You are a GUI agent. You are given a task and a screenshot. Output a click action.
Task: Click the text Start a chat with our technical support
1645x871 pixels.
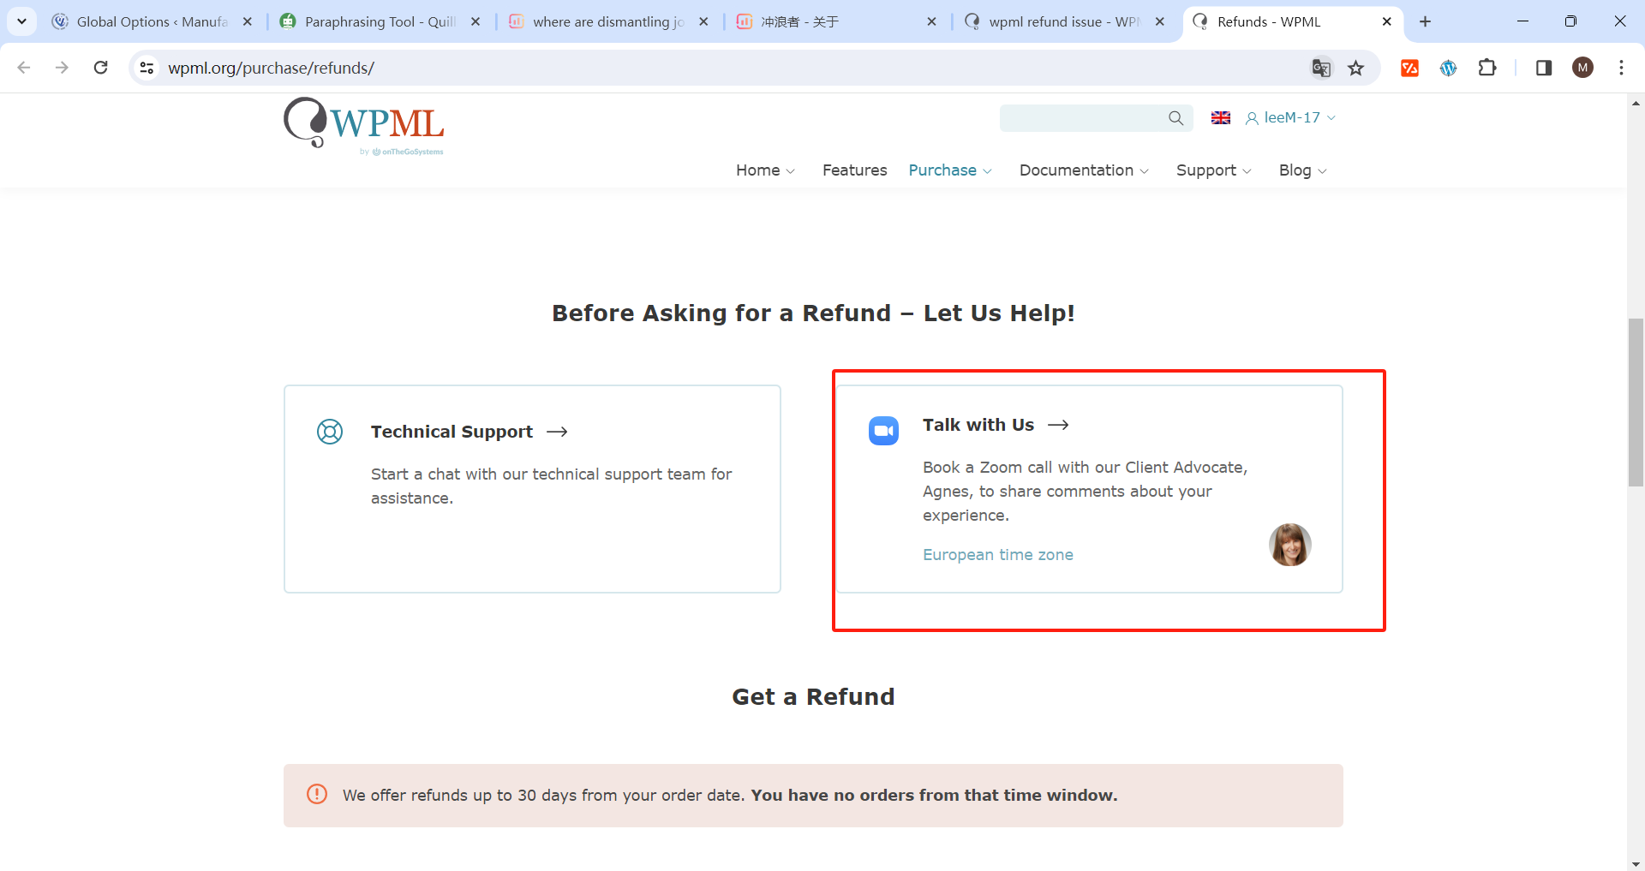tap(552, 486)
